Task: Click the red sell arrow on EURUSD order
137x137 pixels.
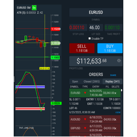Action: 85,93
